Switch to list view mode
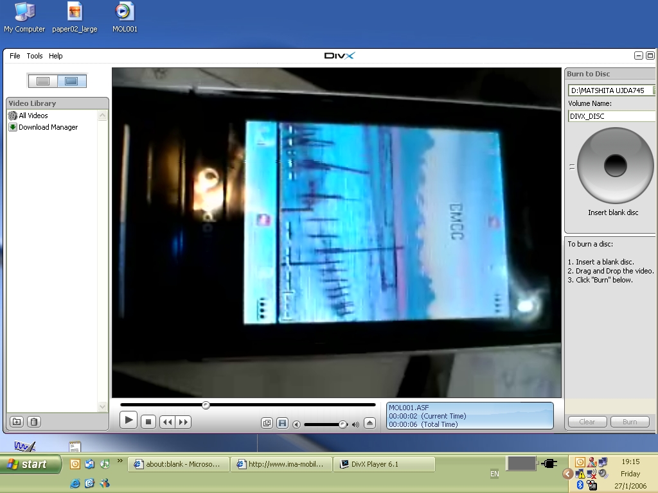658x493 pixels. 43,81
